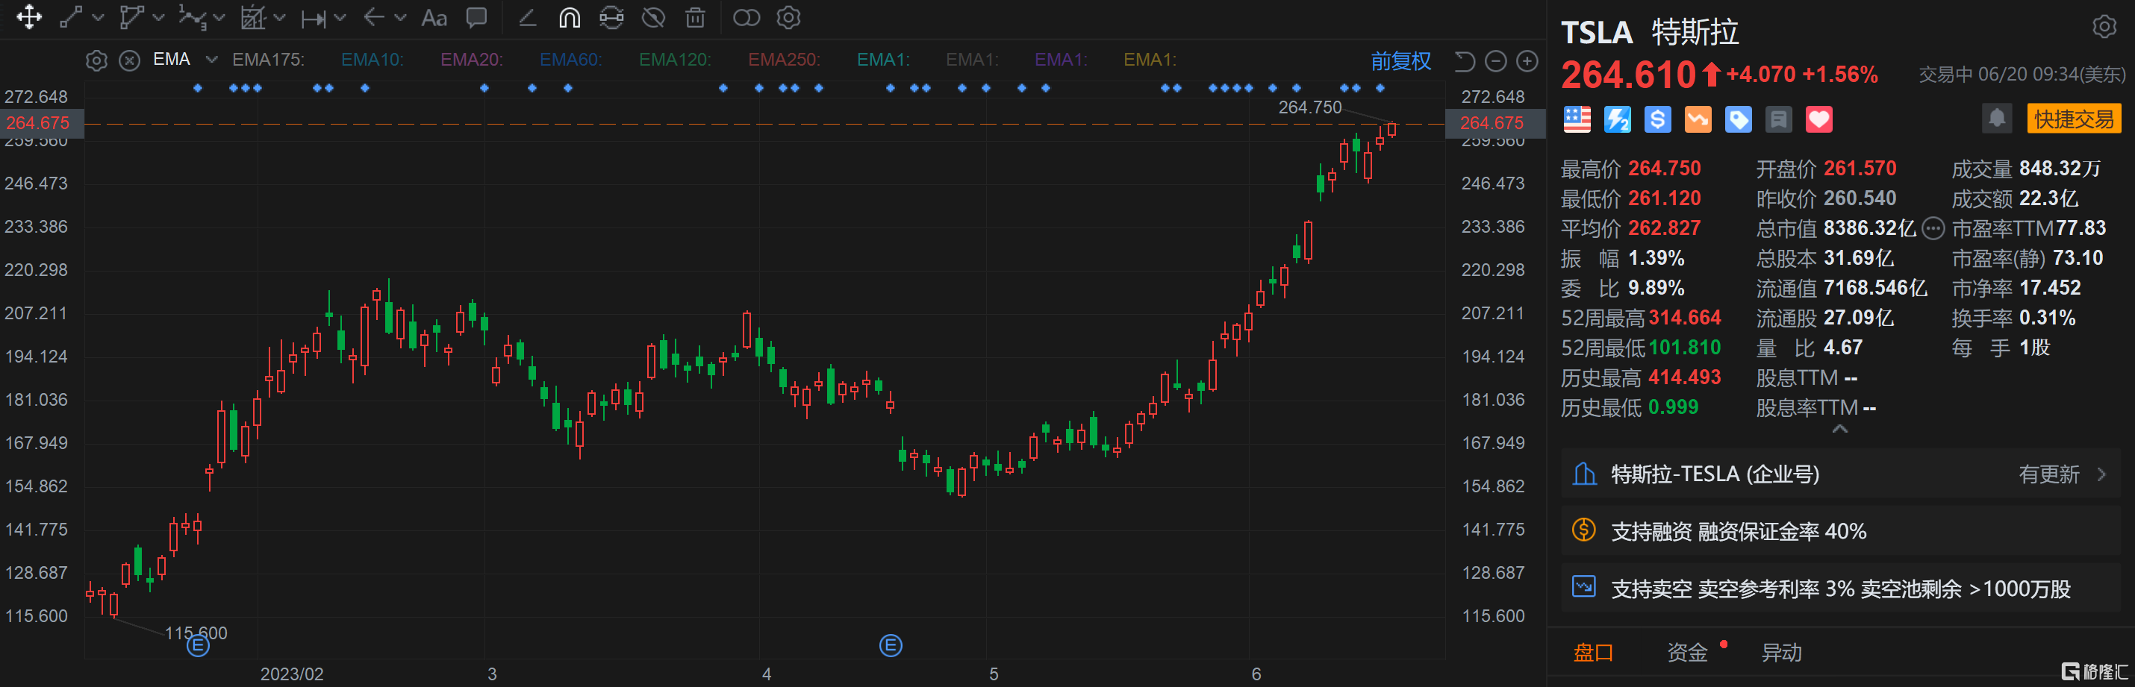The width and height of the screenshot is (2135, 687).
Task: Remove the EMA indicator with X icon
Action: [129, 60]
